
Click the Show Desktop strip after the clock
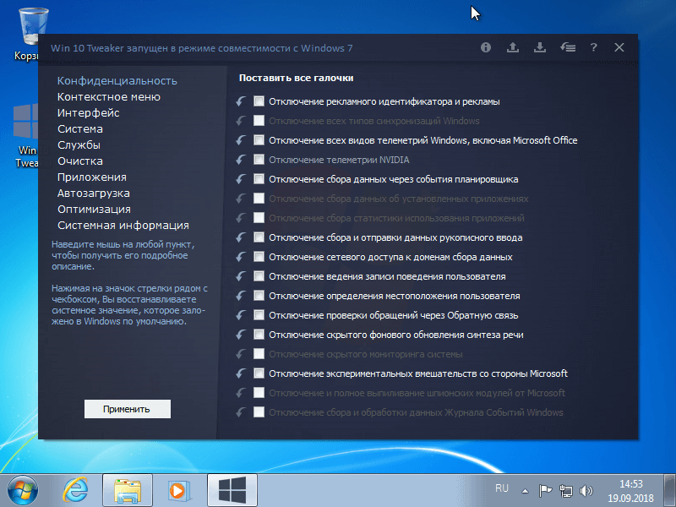pos(669,490)
